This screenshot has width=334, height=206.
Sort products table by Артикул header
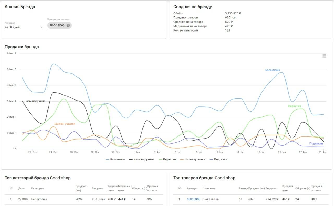(x=192, y=188)
